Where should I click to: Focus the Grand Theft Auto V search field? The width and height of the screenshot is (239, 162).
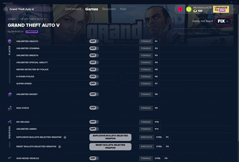pos(28,9)
